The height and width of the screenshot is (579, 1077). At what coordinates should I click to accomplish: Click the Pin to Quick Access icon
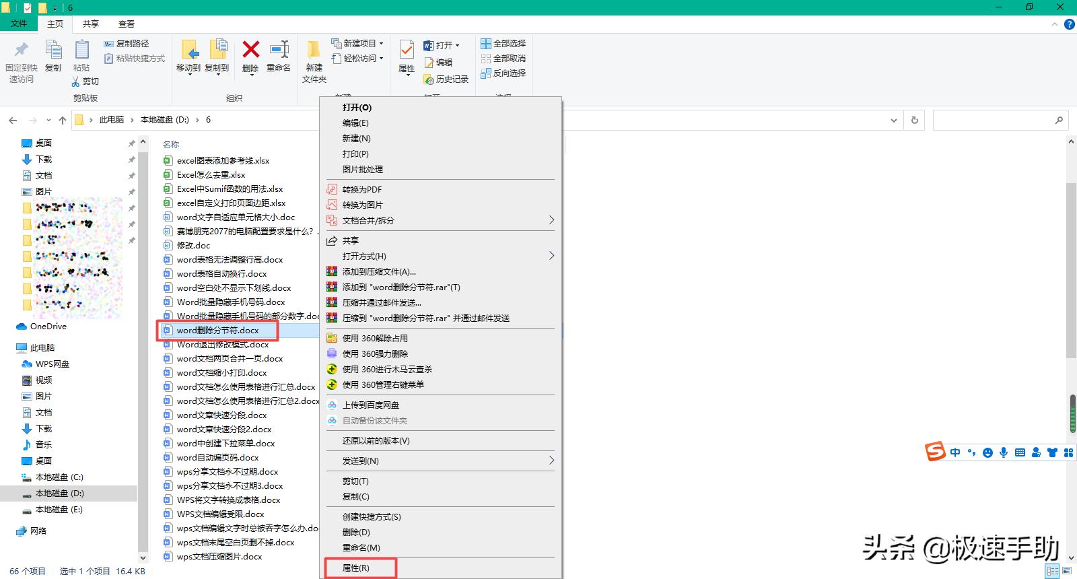(x=22, y=49)
